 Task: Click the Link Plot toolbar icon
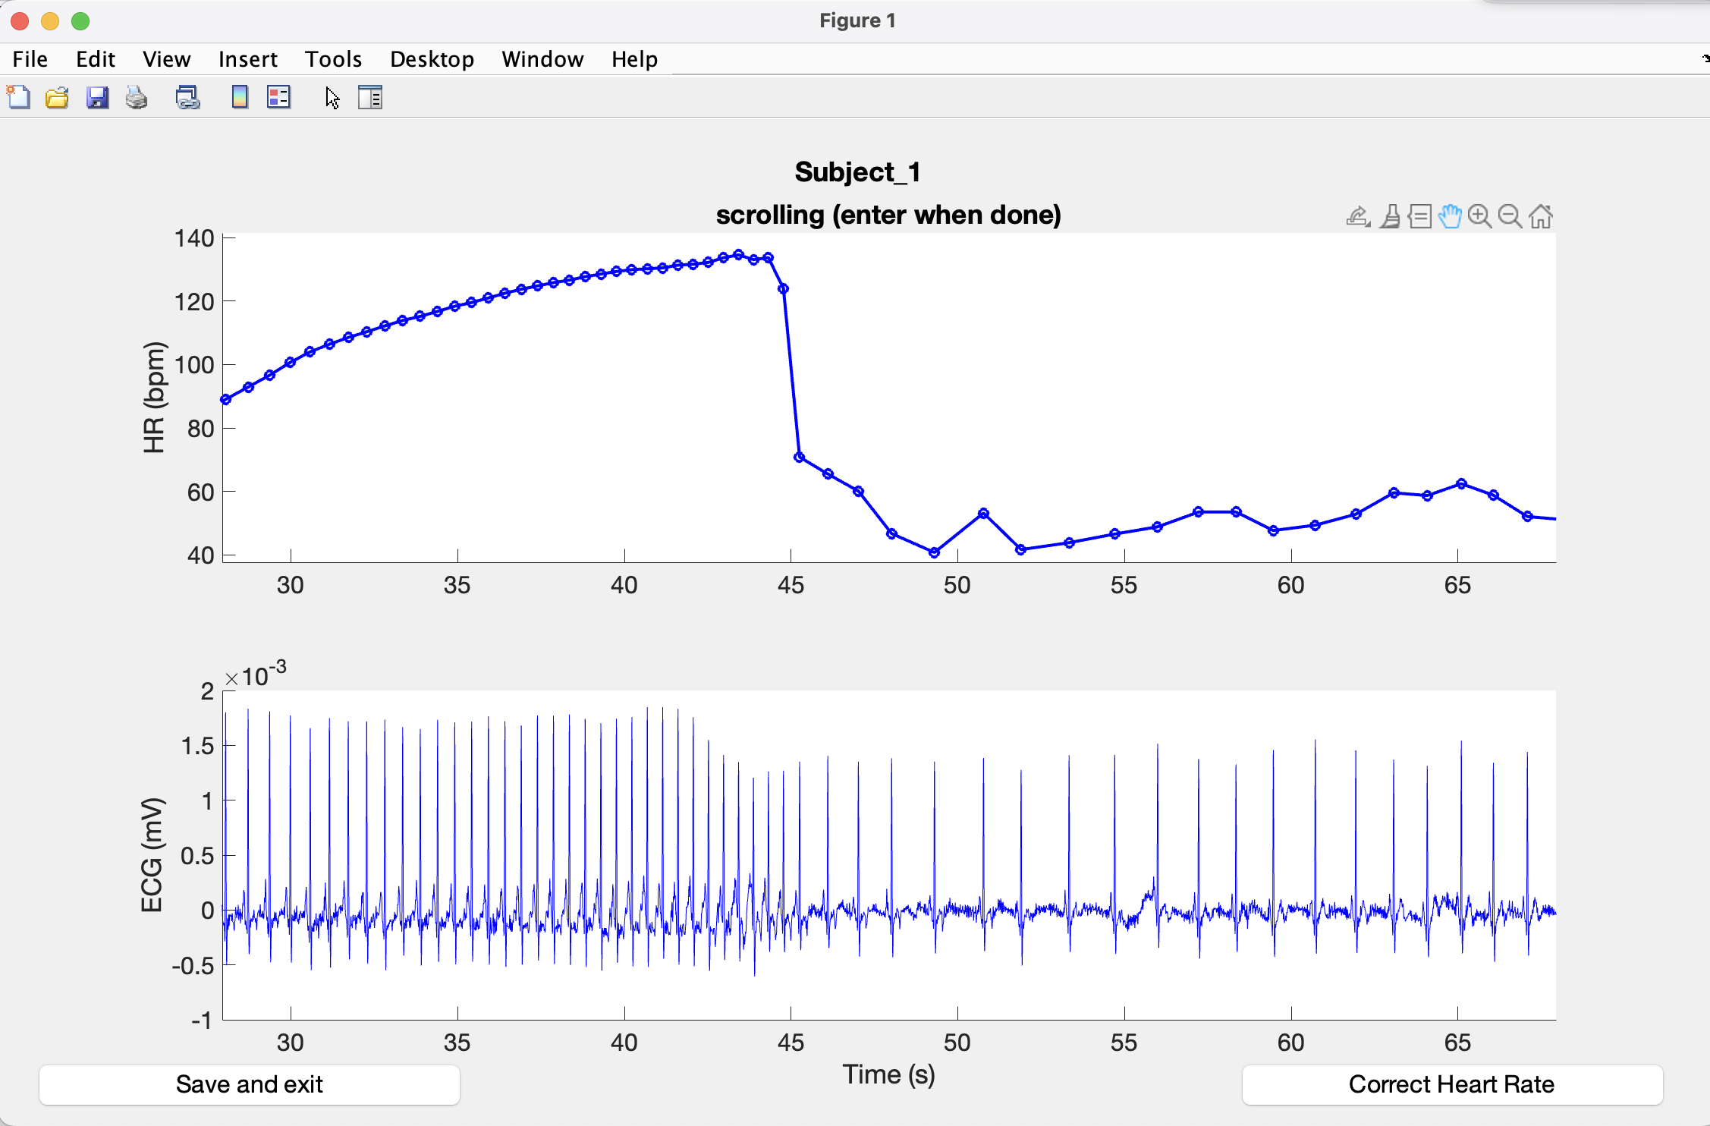pyautogui.click(x=187, y=98)
